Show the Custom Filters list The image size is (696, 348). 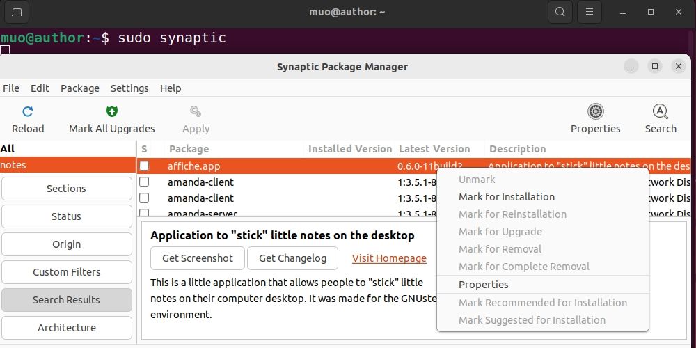click(x=67, y=272)
